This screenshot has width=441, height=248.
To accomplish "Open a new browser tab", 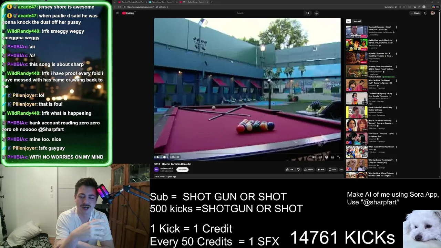I will tap(212, 2).
